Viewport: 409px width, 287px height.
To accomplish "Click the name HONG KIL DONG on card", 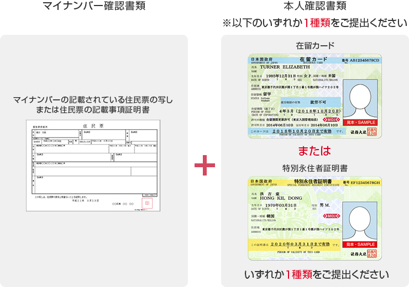I will tap(281, 198).
